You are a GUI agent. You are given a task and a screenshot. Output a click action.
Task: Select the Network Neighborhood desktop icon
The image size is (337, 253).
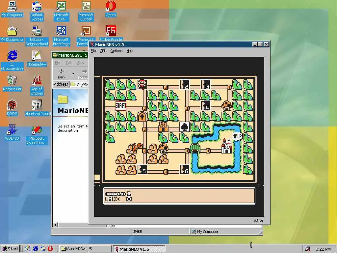point(37,36)
